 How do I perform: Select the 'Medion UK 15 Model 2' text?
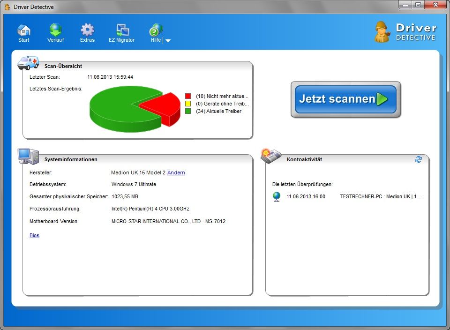click(x=138, y=172)
